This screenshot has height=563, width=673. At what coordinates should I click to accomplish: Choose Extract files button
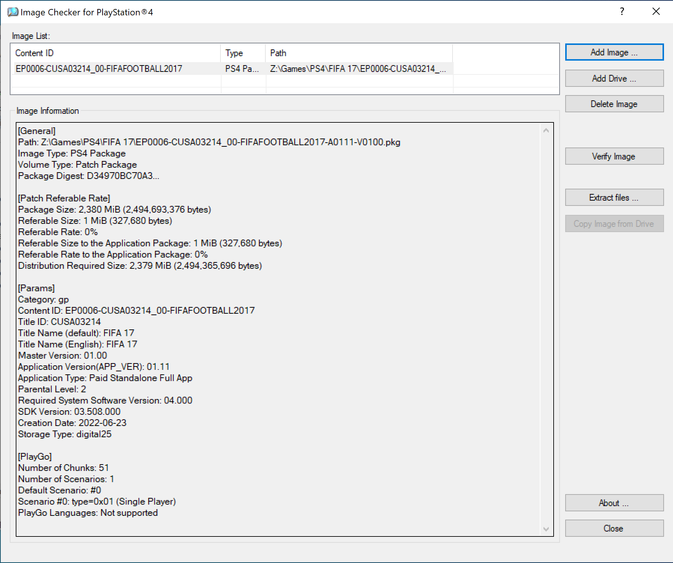point(614,197)
